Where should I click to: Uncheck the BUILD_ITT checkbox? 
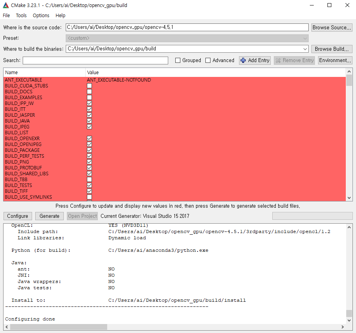(x=90, y=109)
